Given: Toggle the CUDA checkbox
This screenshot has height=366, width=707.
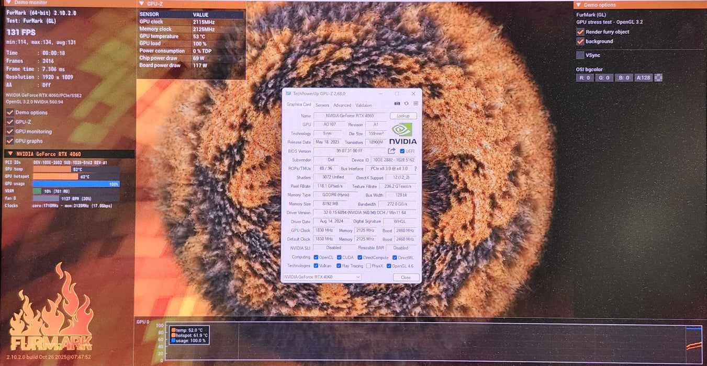Looking at the screenshot, I should (x=339, y=257).
